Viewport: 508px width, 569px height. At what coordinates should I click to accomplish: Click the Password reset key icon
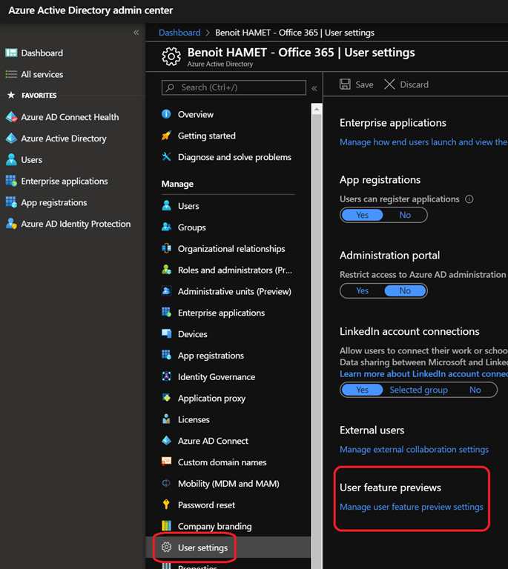tap(167, 505)
